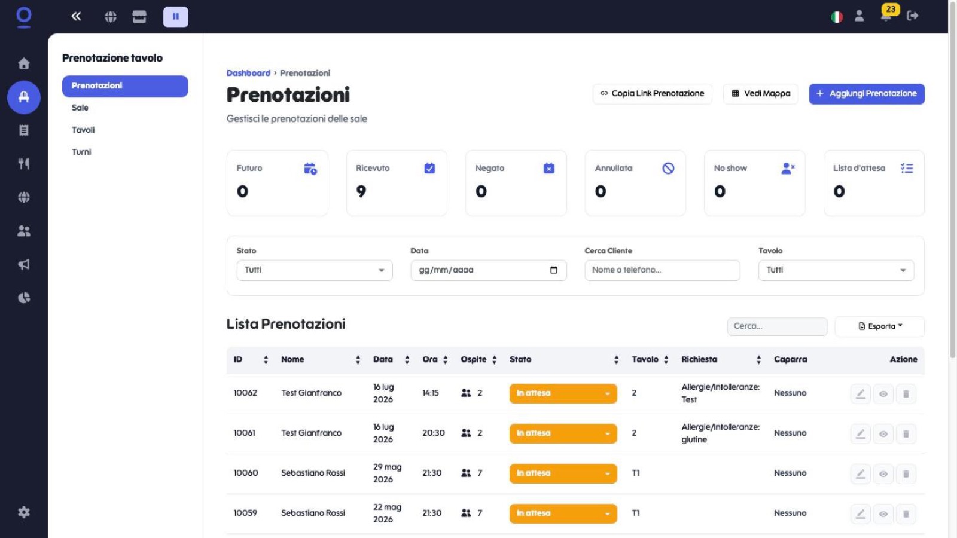Click Copia Link Prenotazione button
957x538 pixels.
[x=653, y=94]
